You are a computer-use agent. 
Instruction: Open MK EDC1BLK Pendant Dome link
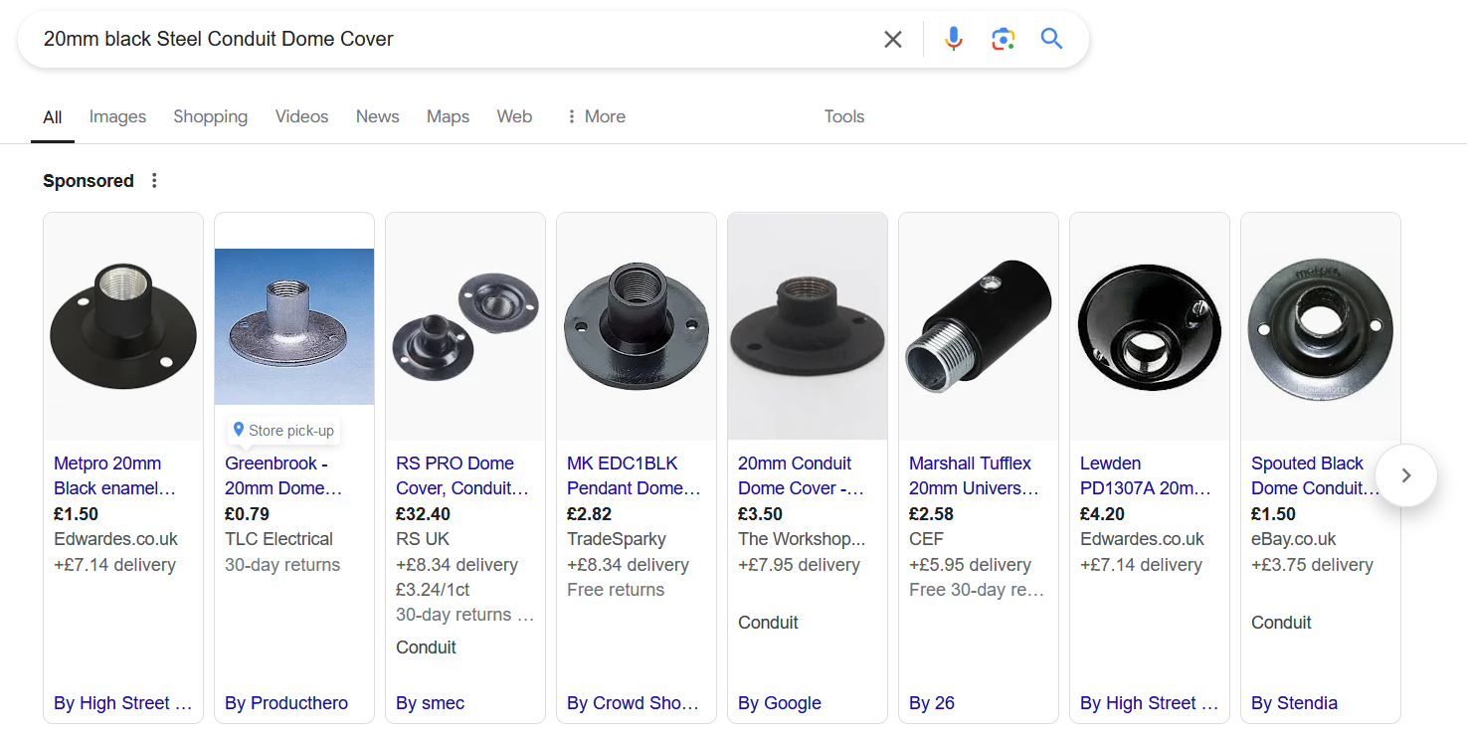pyautogui.click(x=634, y=475)
